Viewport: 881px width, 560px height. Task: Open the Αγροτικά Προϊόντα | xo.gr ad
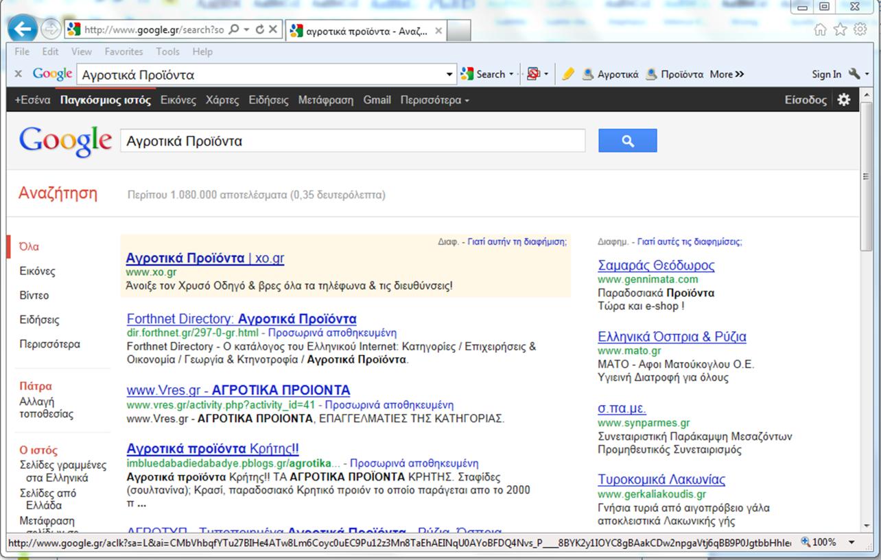(204, 258)
